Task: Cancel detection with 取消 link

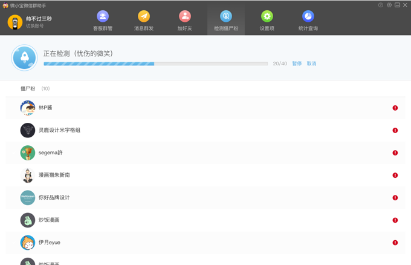Action: coord(311,64)
